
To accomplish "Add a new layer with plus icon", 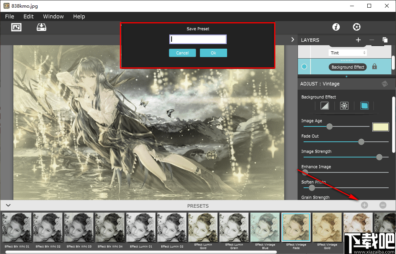I will tap(358, 40).
